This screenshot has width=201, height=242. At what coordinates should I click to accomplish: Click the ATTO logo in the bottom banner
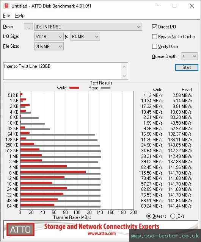pos(20,230)
